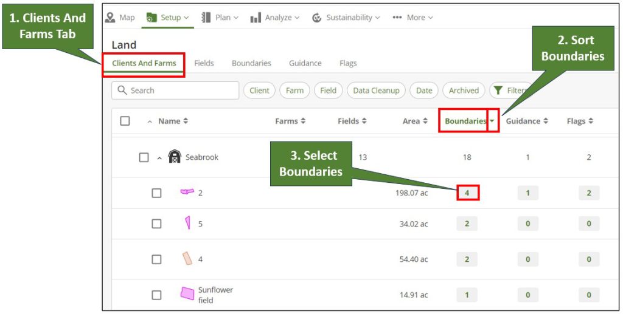Open boundaries count for Sunflower field
This screenshot has height=314, width=623.
point(467,295)
